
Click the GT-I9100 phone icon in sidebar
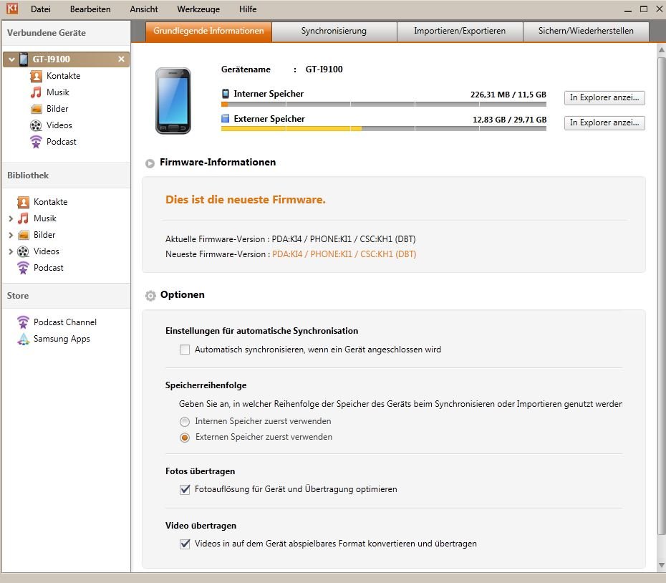coord(24,59)
